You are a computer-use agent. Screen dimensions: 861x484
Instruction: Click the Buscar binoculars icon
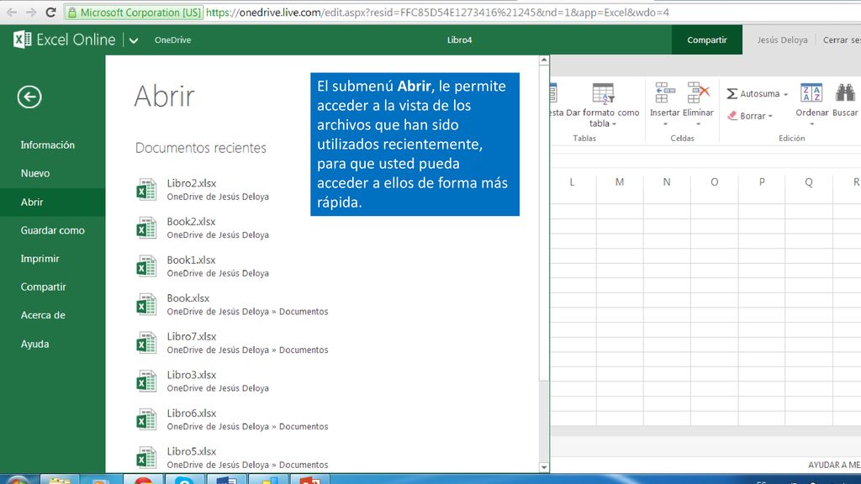[x=845, y=92]
